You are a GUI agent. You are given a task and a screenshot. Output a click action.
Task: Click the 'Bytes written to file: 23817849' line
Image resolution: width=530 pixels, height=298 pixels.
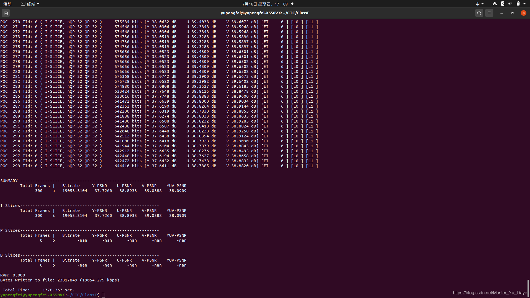click(x=60, y=280)
